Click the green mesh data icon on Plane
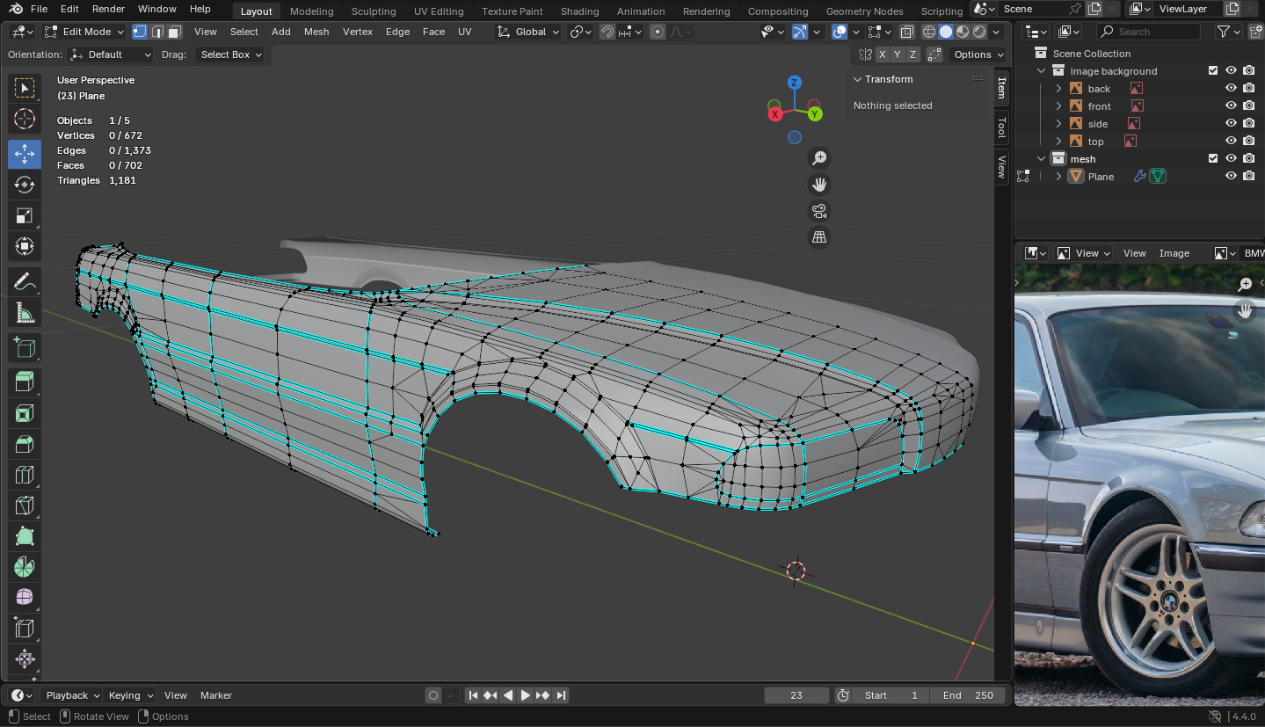 (1158, 177)
